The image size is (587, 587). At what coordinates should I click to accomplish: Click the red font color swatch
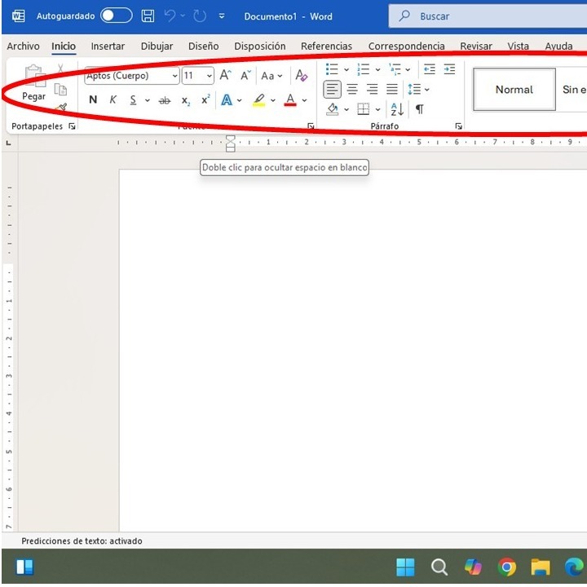(290, 100)
